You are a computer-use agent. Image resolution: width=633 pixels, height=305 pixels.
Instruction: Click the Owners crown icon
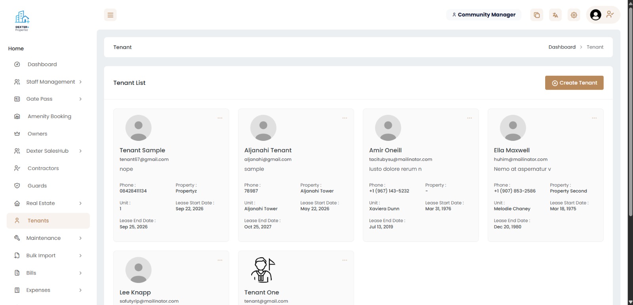coord(17,134)
